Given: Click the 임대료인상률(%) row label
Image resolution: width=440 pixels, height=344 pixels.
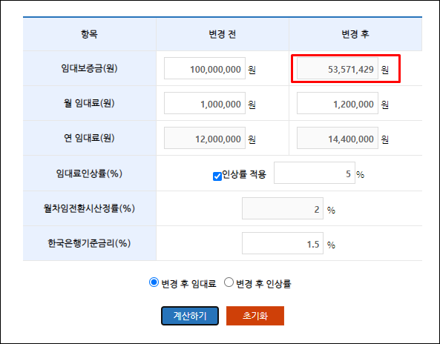Looking at the screenshot, I should point(89,173).
